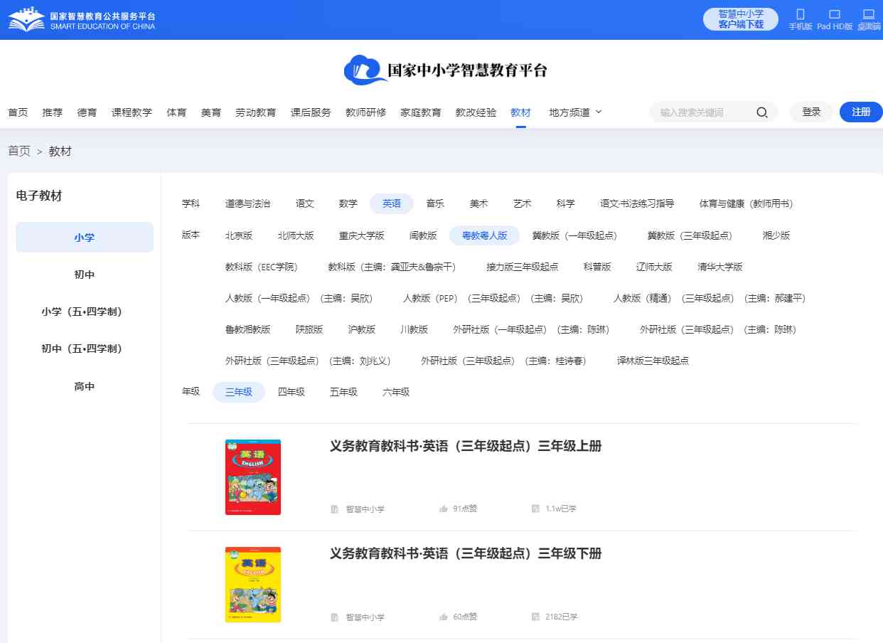This screenshot has width=883, height=643.
Task: Pick the 译林版三年级起点 edition filter
Action: (x=653, y=361)
